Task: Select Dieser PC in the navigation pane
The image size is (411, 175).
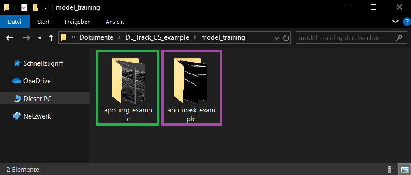Action: tap(32, 99)
